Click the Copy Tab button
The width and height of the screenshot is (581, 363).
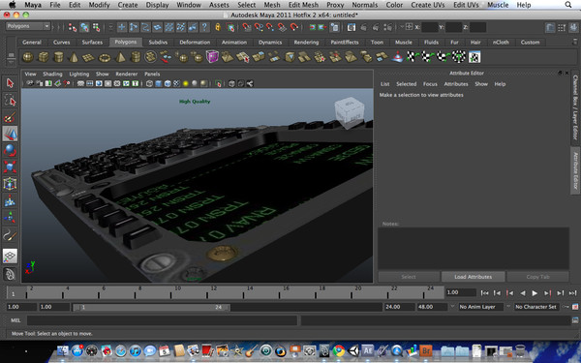(537, 277)
